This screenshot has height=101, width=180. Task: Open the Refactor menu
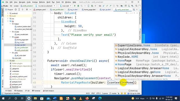click(42, 2)
